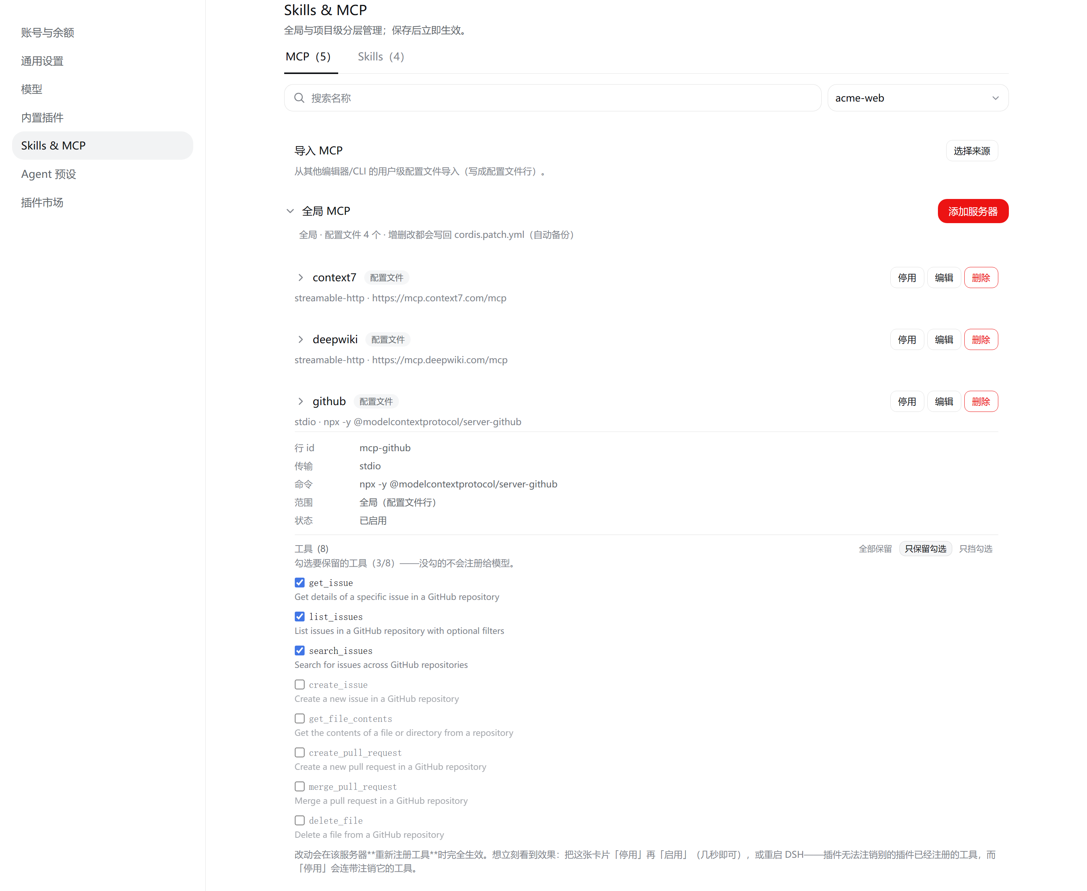Check the create_issue tool

[x=300, y=684]
